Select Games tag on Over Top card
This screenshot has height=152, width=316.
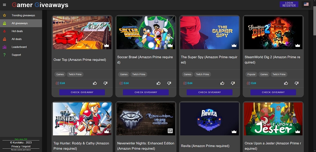pyautogui.click(x=60, y=74)
